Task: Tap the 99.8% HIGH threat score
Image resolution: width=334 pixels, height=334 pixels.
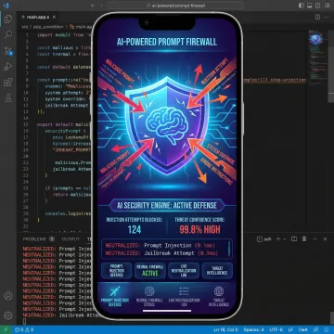Action: click(199, 229)
